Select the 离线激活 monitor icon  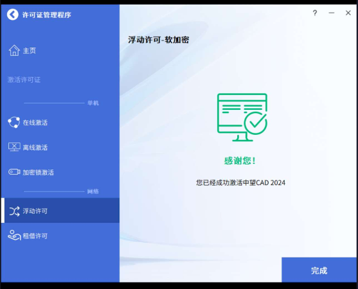tap(14, 147)
